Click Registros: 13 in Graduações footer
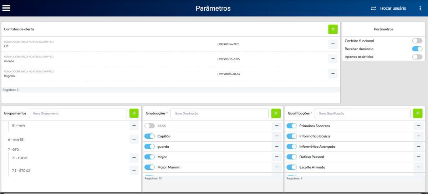The height and width of the screenshot is (194, 428). pyautogui.click(x=153, y=178)
